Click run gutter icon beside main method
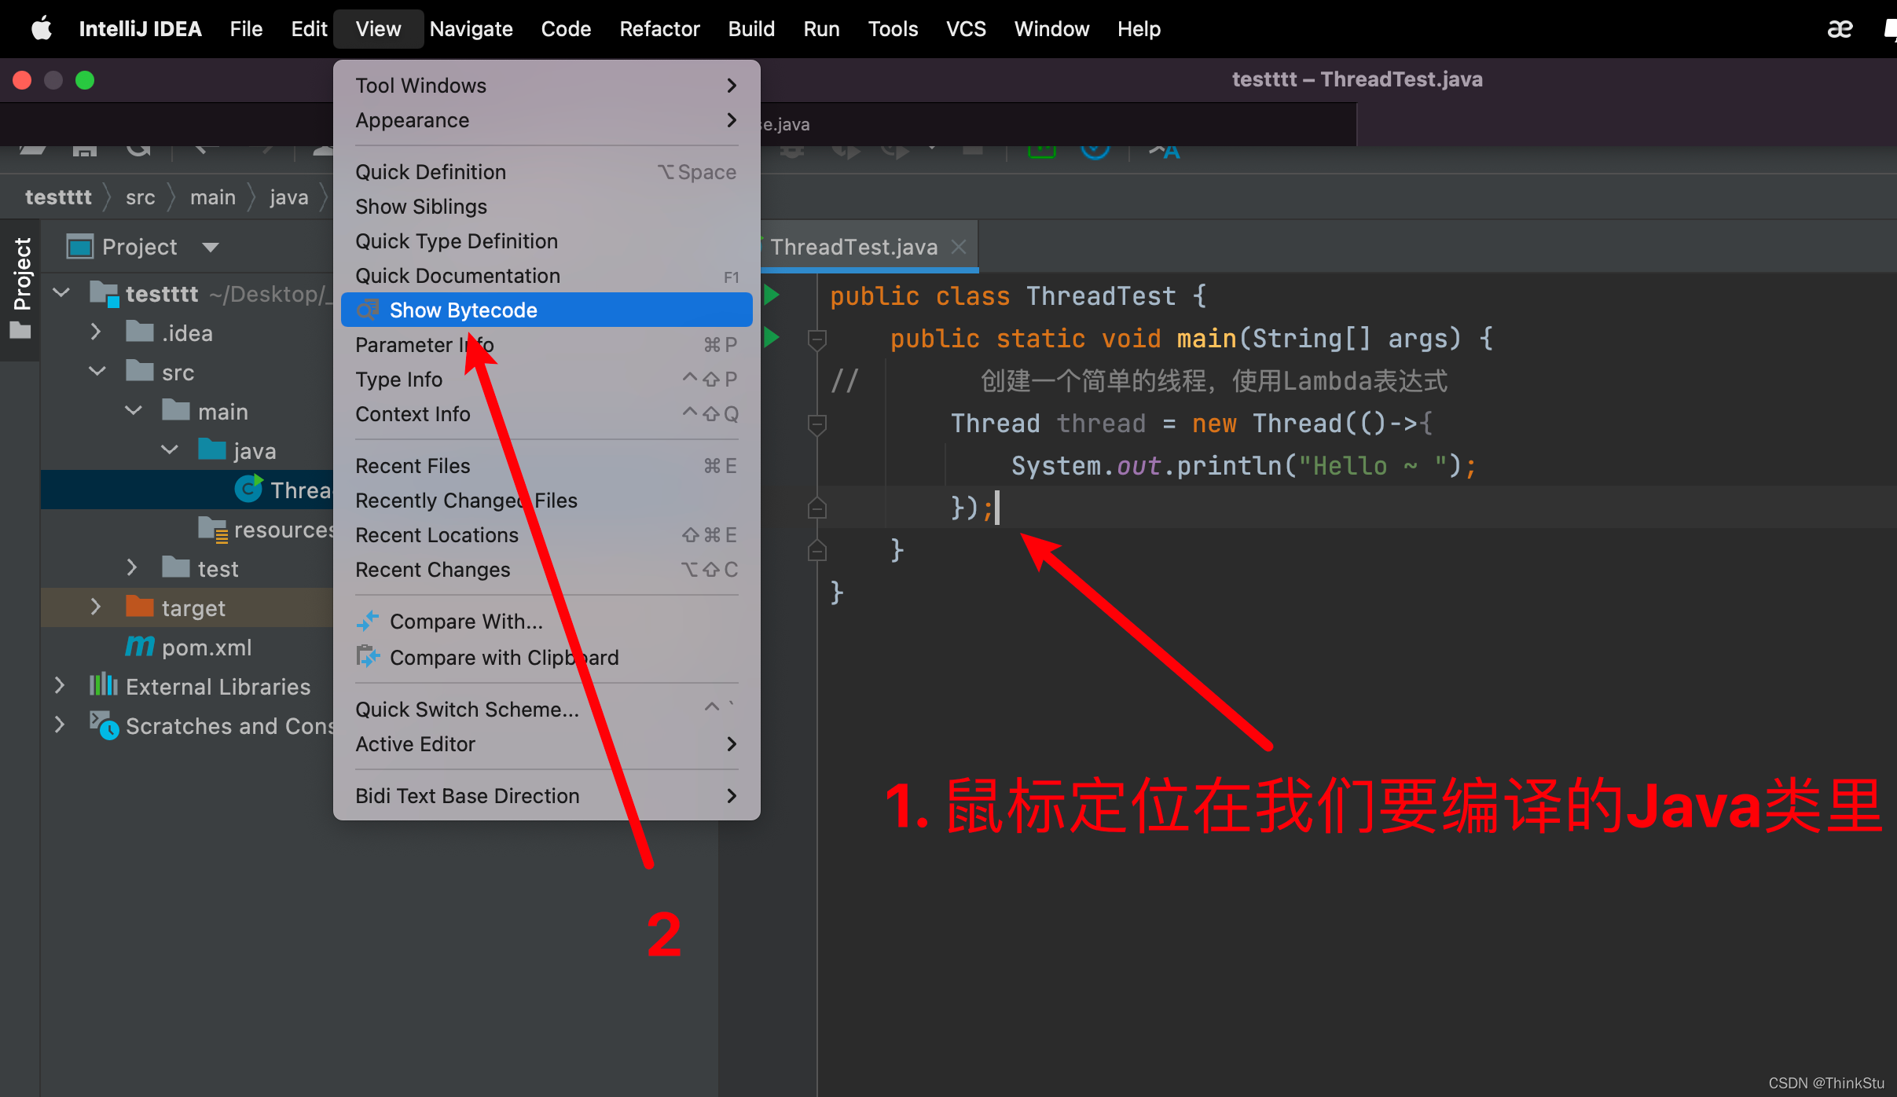 (x=772, y=338)
